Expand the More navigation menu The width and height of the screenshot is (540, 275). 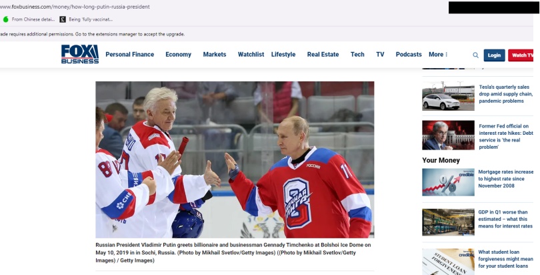[x=438, y=55]
